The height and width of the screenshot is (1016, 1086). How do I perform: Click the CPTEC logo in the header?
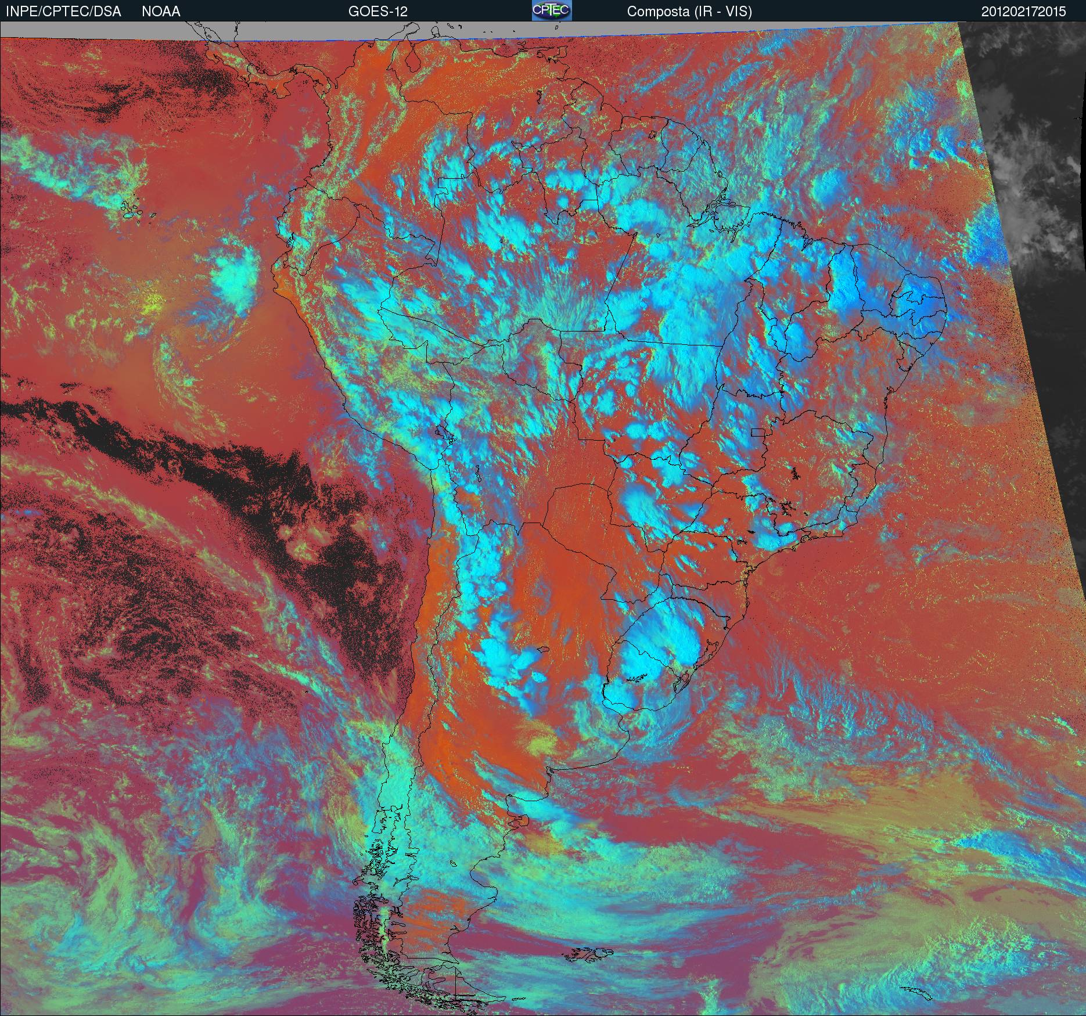[552, 10]
